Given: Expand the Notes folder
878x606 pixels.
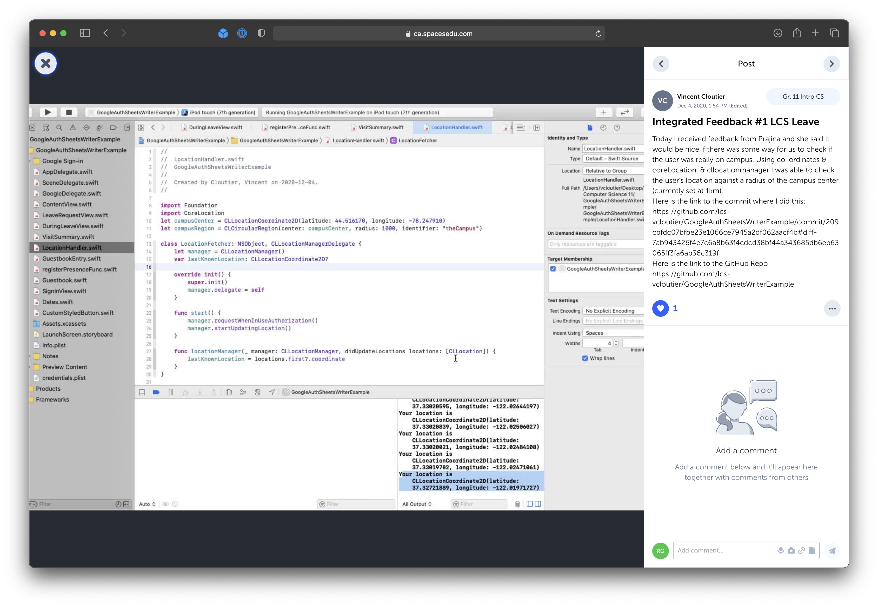Looking at the screenshot, I should pos(30,356).
